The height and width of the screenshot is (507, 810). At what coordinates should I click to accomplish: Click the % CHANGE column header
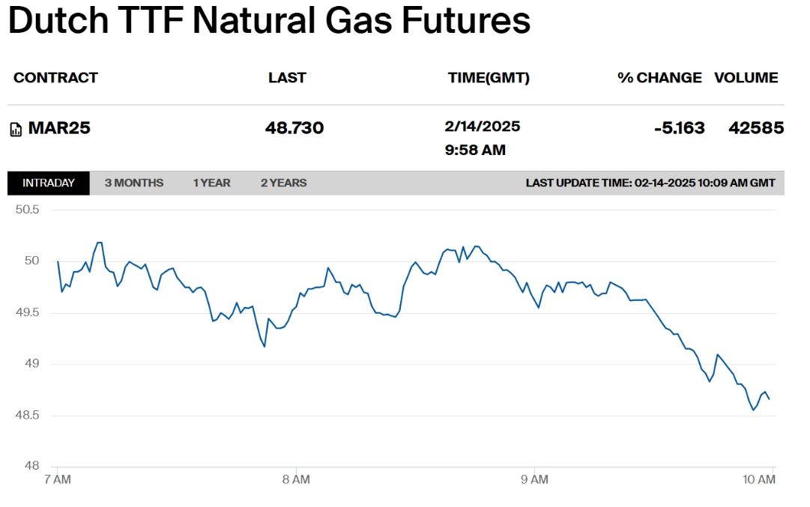point(659,77)
